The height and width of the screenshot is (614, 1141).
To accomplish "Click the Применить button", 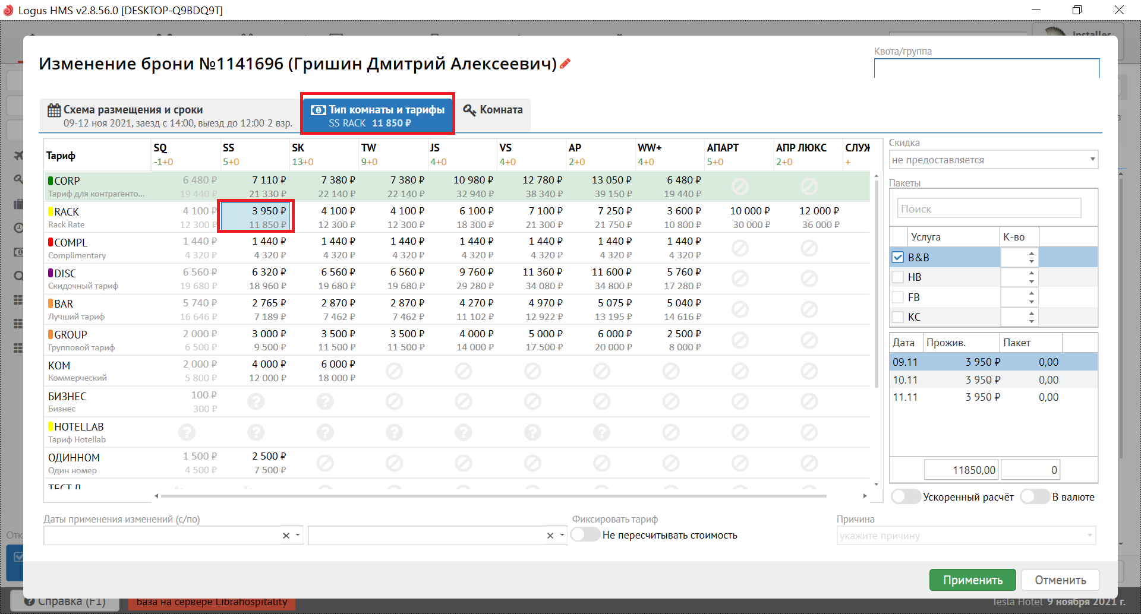I will [972, 580].
